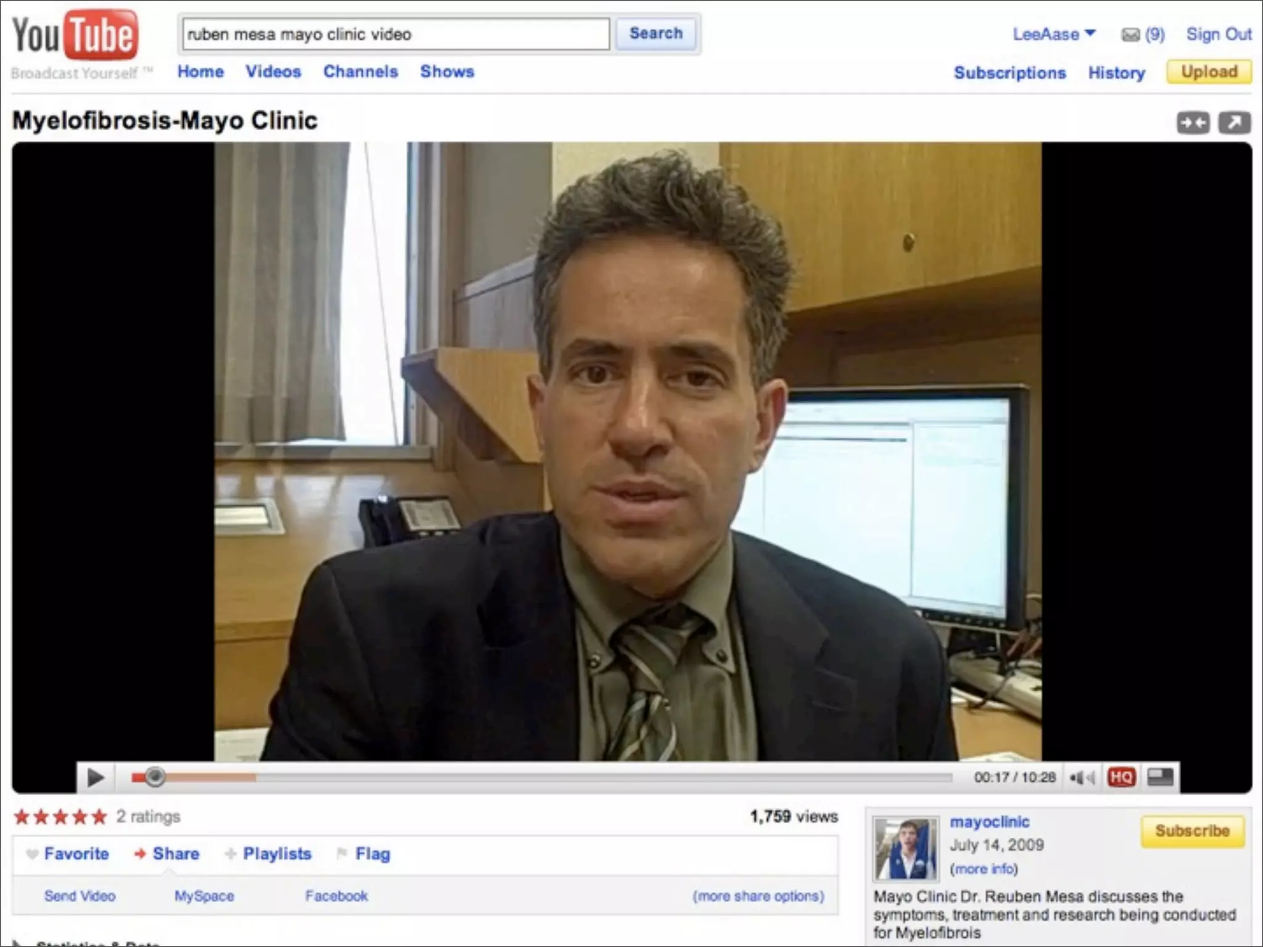The width and height of the screenshot is (1263, 947).
Task: Open the inbox envelope icon
Action: click(1130, 35)
